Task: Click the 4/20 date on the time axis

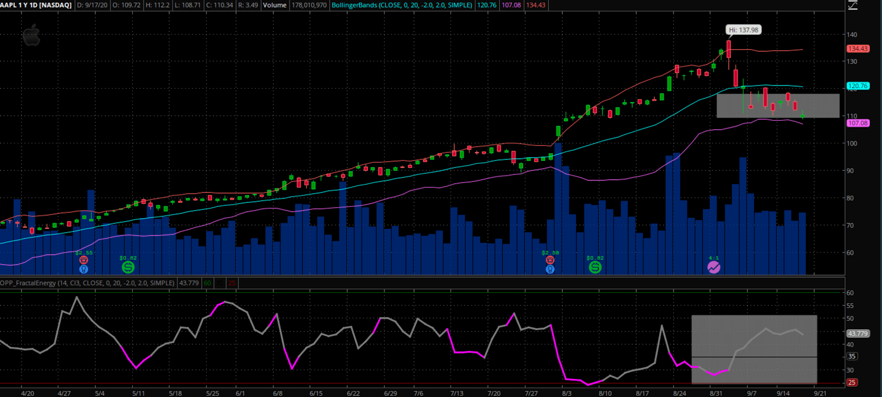Action: [x=28, y=393]
